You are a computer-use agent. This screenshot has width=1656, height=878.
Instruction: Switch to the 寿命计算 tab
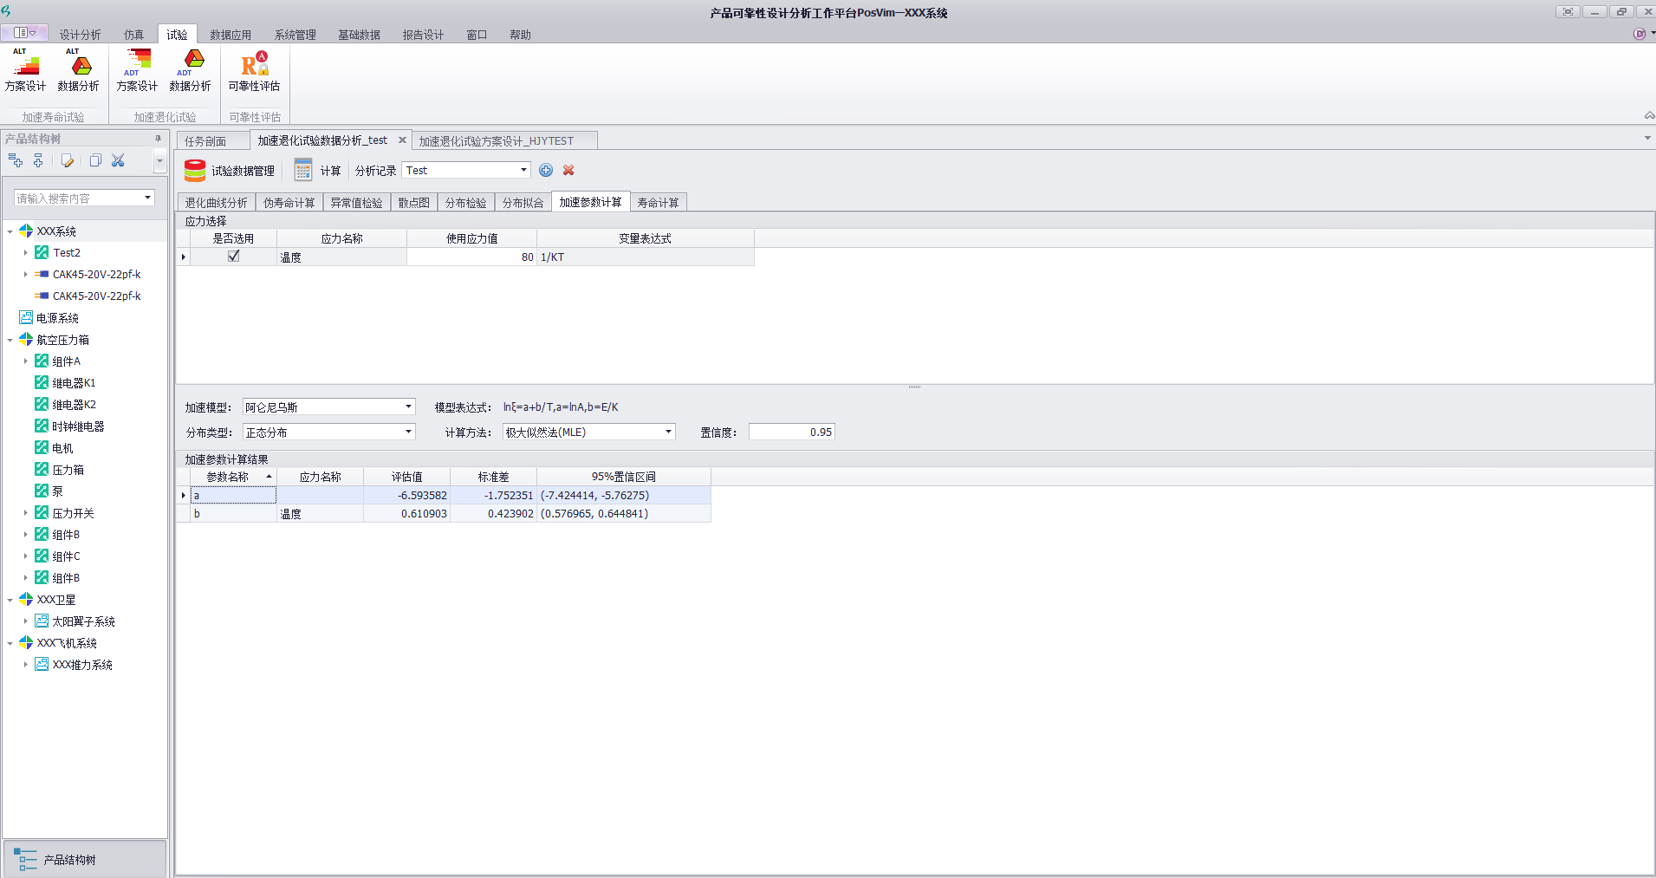pyautogui.click(x=658, y=203)
